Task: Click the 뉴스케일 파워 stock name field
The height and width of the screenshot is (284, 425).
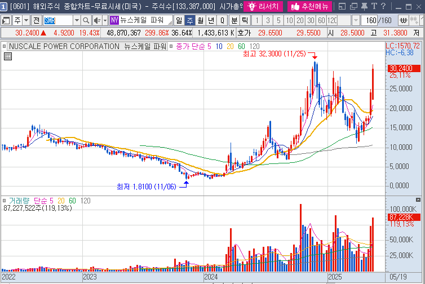Action: [x=145, y=20]
